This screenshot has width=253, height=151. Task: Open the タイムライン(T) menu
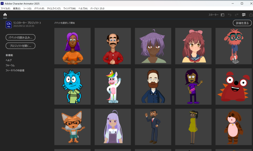coord(54,9)
